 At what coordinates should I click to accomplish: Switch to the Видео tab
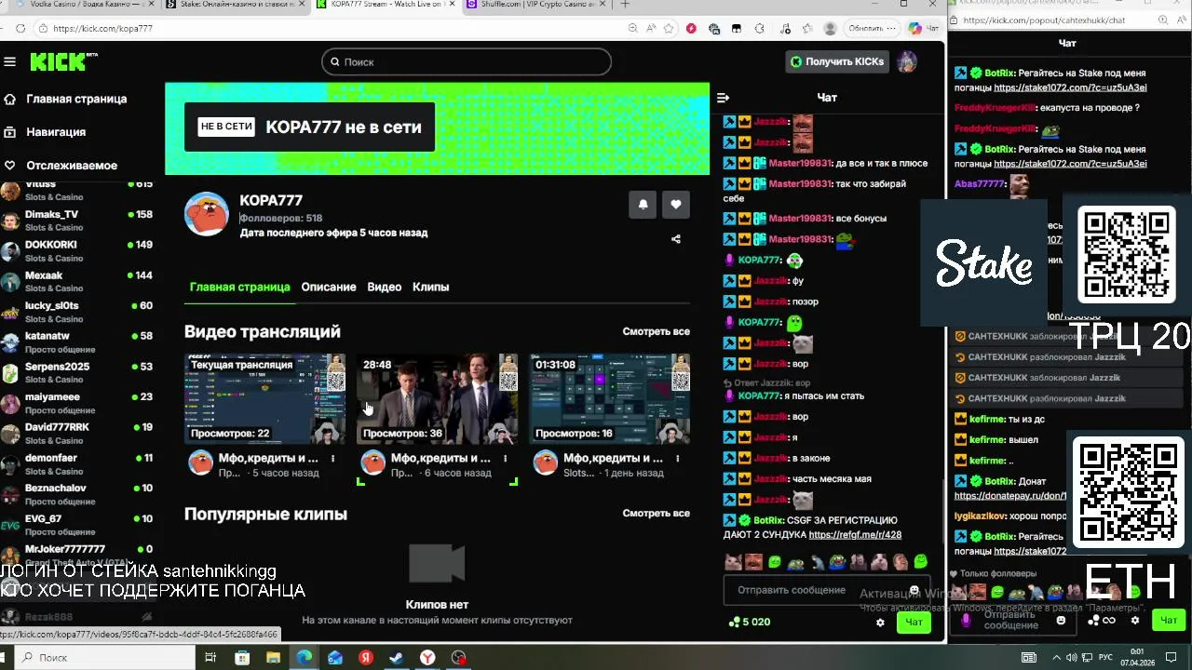click(384, 287)
